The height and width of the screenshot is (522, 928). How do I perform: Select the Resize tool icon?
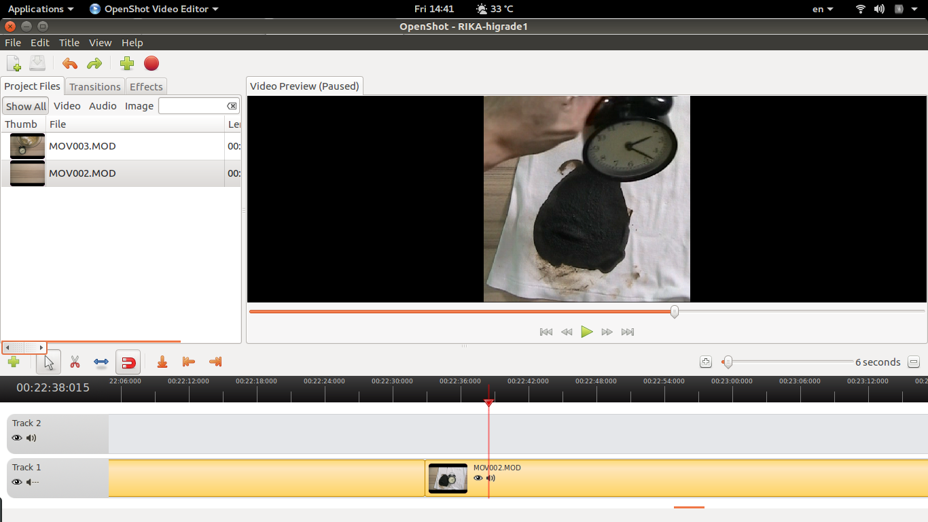tap(101, 362)
